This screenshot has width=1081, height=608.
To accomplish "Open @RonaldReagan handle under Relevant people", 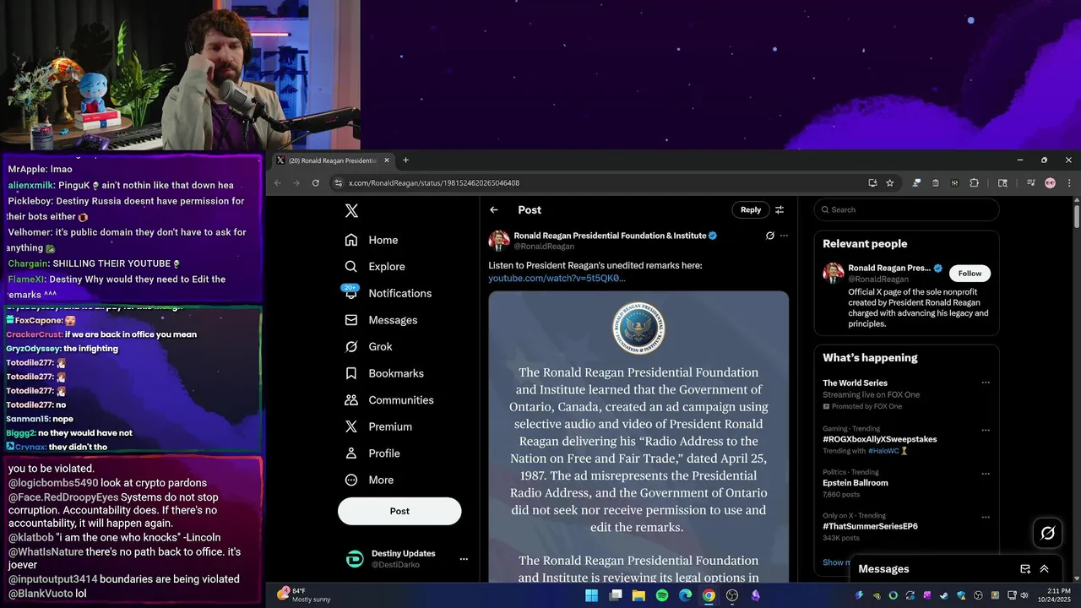I will tap(878, 280).
